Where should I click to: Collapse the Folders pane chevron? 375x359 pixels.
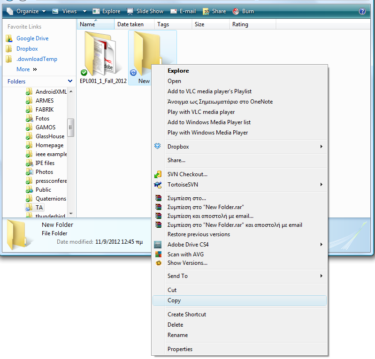pyautogui.click(x=70, y=81)
